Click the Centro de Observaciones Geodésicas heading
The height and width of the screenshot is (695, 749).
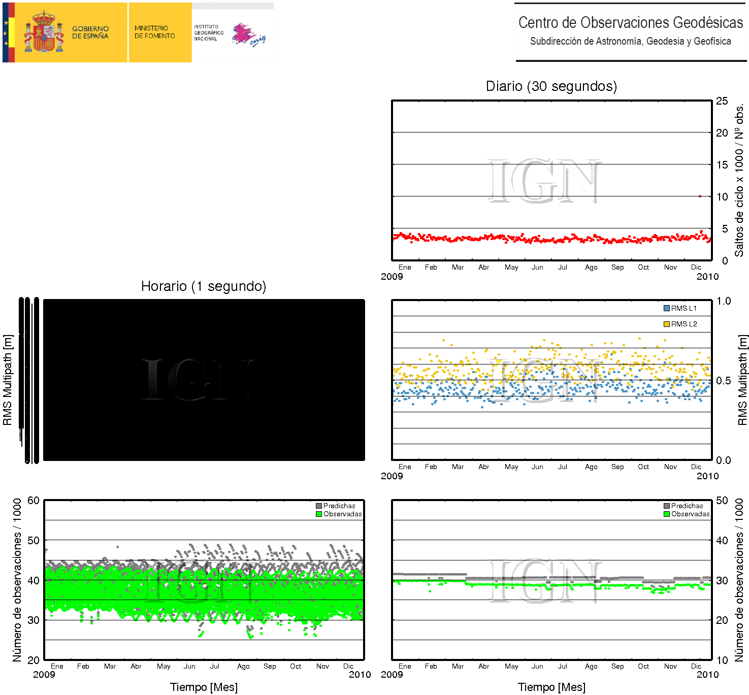(630, 23)
